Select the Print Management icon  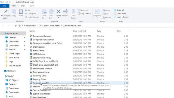point(31,72)
